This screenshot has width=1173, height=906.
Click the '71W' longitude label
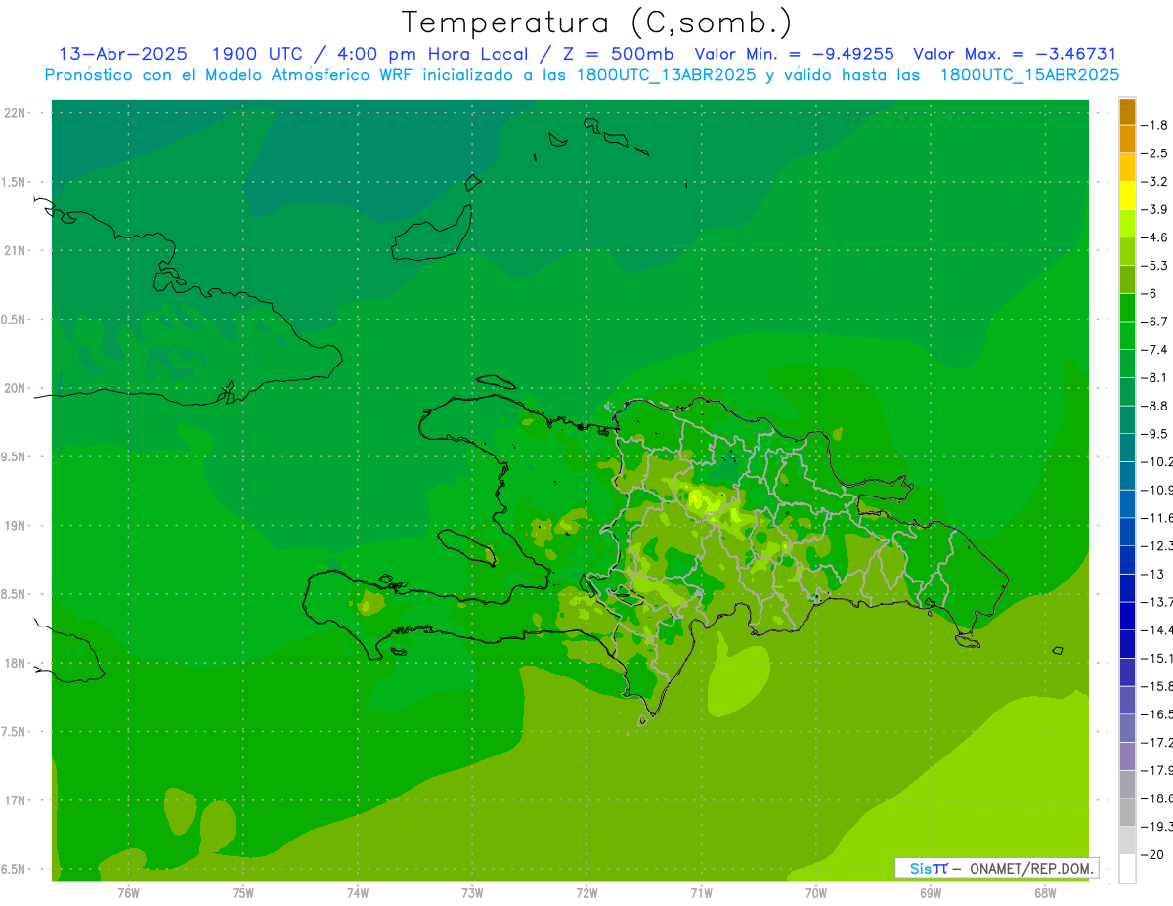coord(701,893)
